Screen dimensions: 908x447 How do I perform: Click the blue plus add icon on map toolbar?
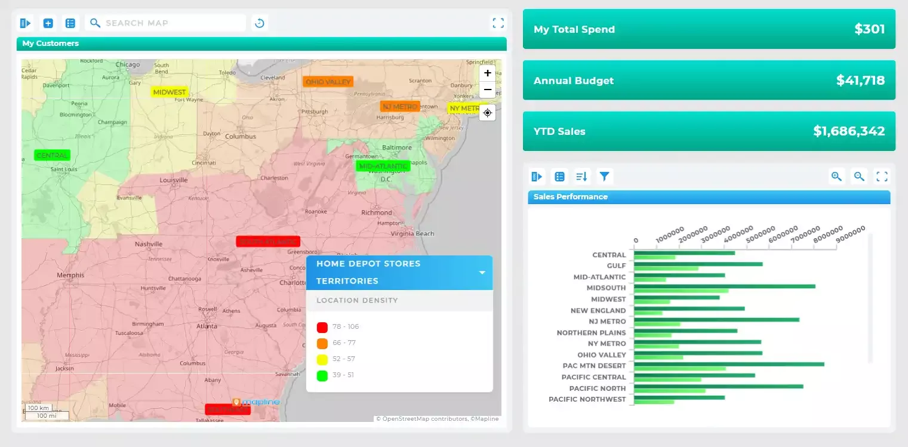(48, 23)
